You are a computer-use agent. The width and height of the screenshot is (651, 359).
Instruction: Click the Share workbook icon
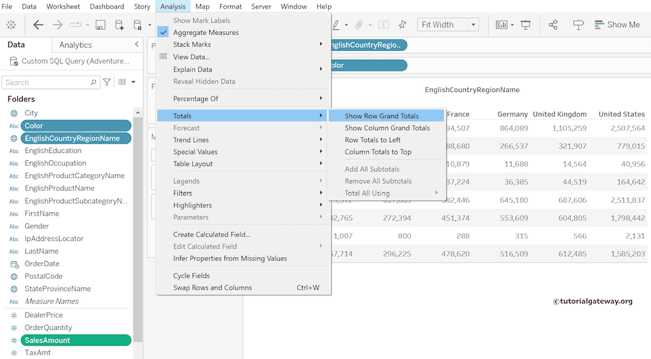[x=553, y=25]
